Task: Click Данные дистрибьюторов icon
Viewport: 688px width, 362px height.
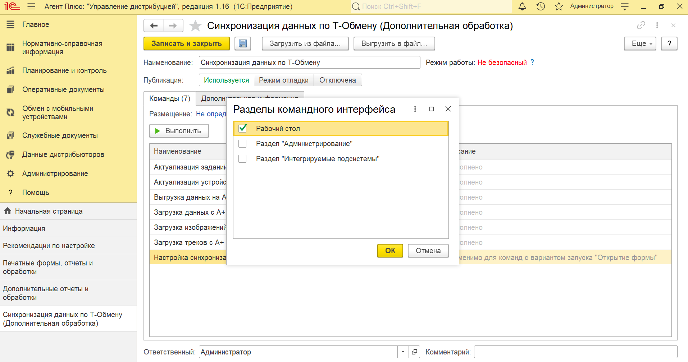Action: point(10,154)
